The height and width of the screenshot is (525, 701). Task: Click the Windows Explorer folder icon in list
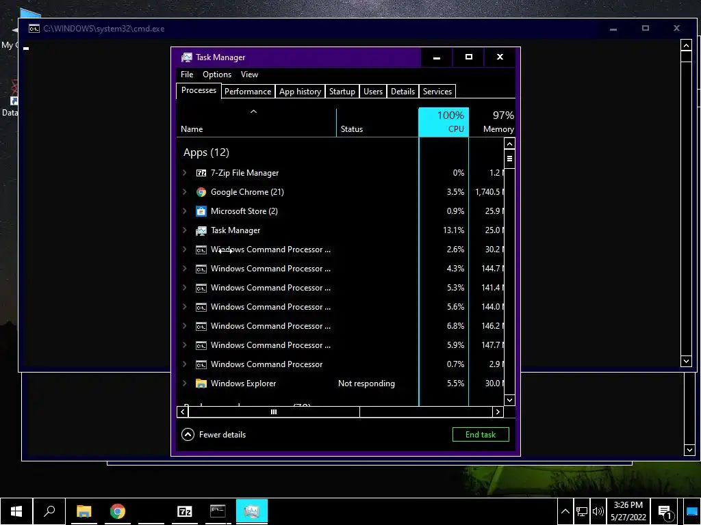pyautogui.click(x=201, y=383)
